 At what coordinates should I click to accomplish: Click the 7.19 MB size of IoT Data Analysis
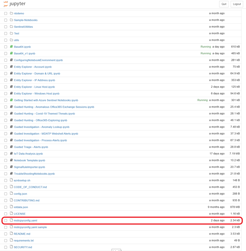point(234,154)
